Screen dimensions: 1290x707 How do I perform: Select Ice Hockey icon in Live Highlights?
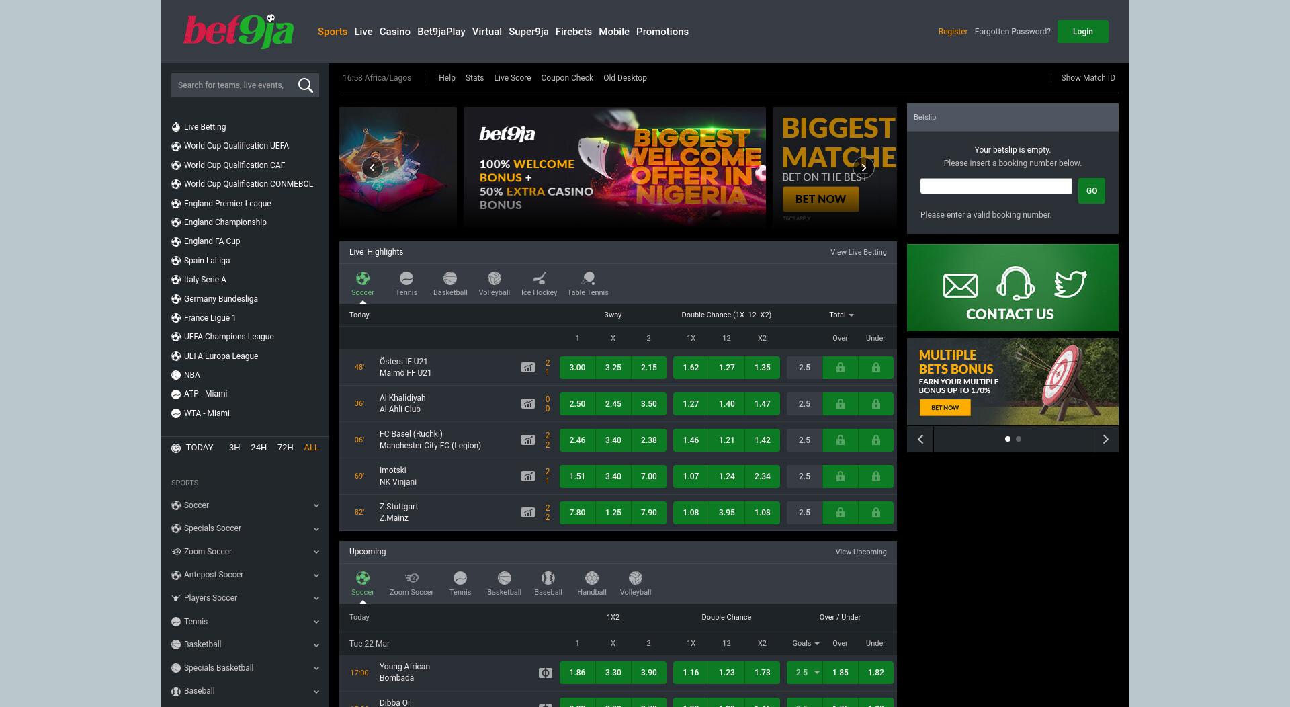[540, 278]
